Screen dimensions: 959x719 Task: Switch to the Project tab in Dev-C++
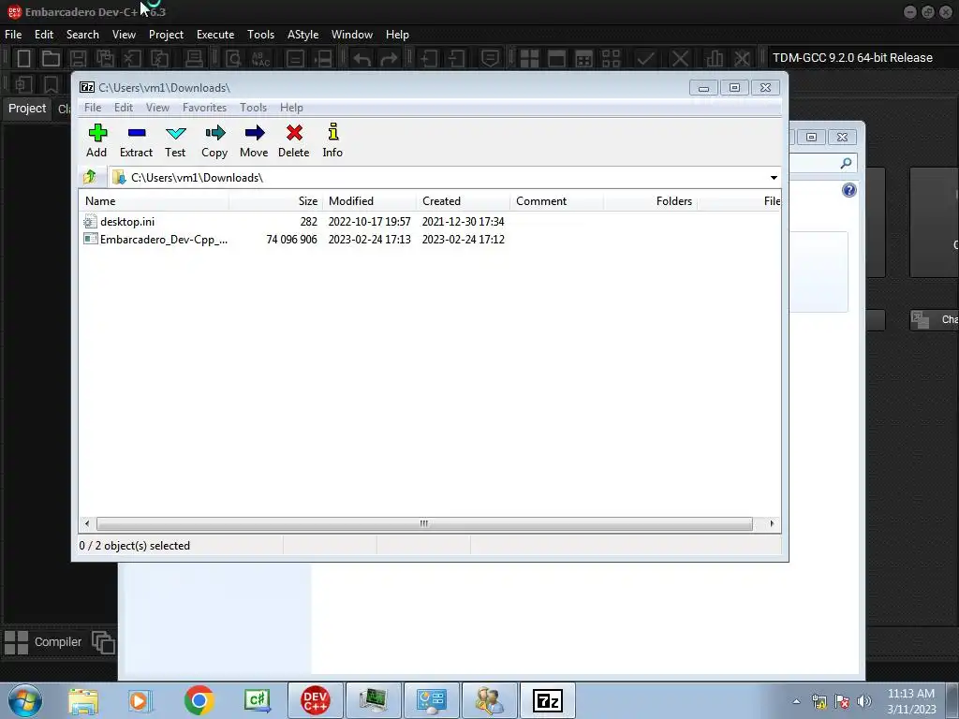point(27,109)
